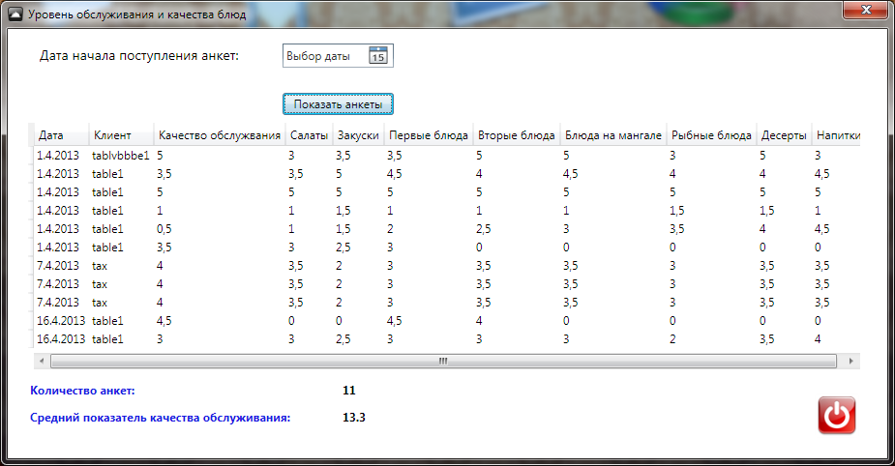The height and width of the screenshot is (466, 895).
Task: Click the horizontal scrollbar left arrow
Action: point(41,361)
